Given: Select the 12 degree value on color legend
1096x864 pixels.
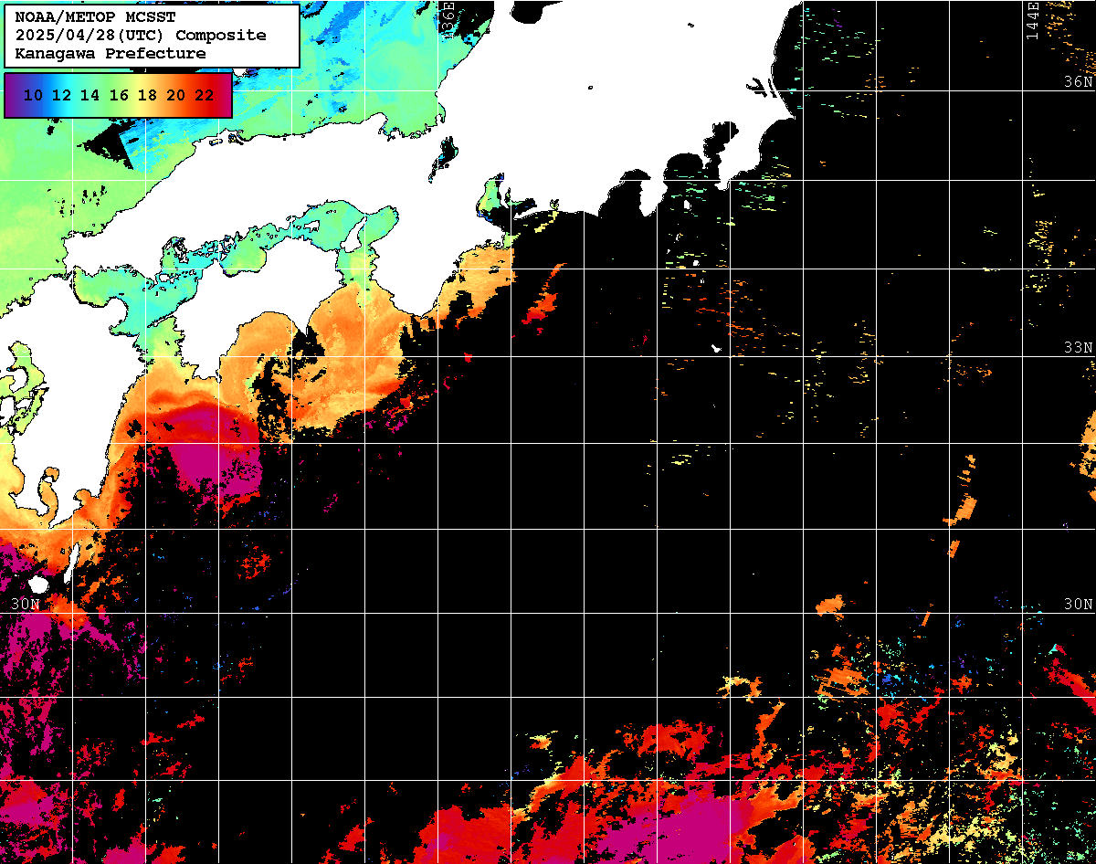Looking at the screenshot, I should pos(61,95).
